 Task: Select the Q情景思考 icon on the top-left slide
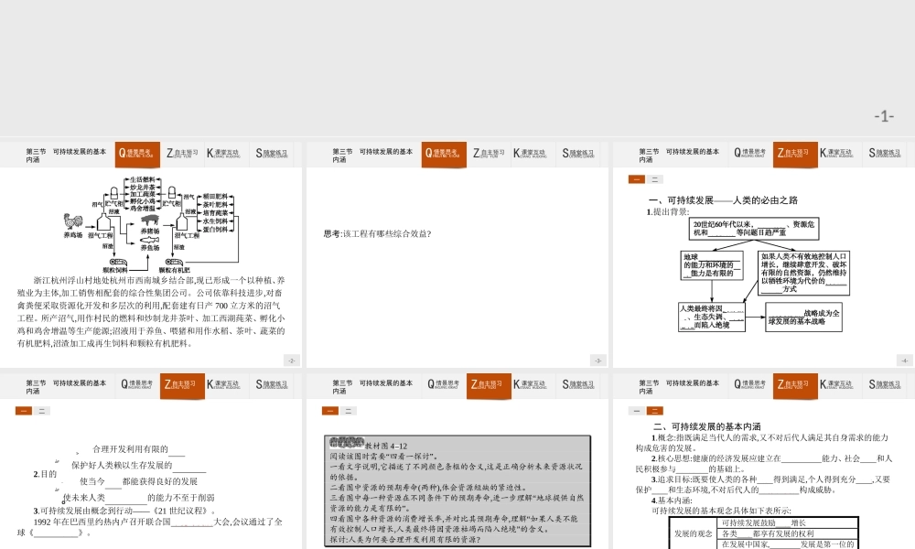(139, 154)
